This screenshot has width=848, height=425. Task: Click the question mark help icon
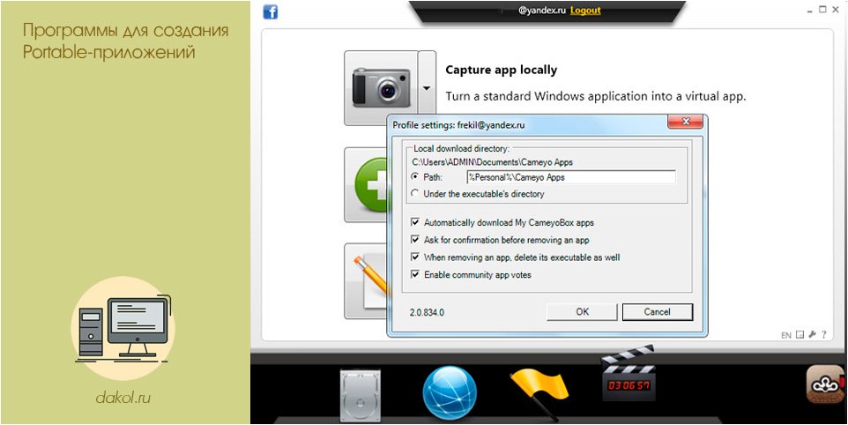point(823,335)
